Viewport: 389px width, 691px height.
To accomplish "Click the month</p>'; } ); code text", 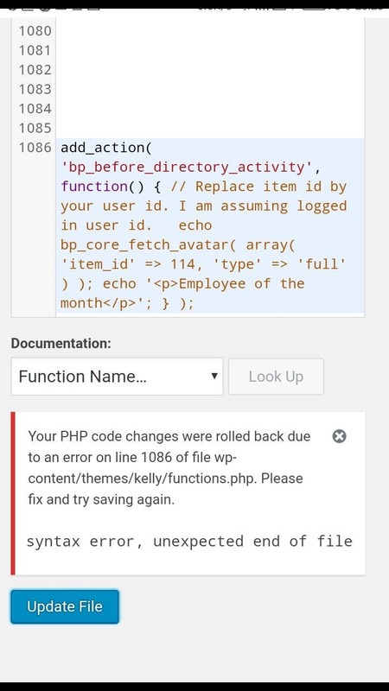I will coord(127,303).
